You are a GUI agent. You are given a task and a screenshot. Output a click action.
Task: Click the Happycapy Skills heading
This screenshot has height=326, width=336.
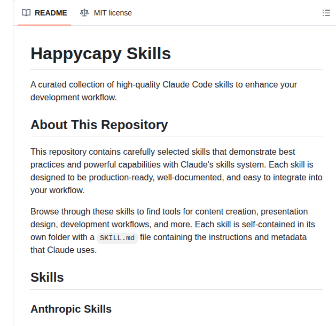coord(101,53)
